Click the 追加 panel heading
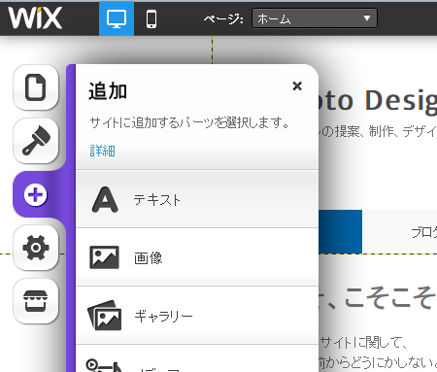This screenshot has height=372, width=437. click(108, 91)
